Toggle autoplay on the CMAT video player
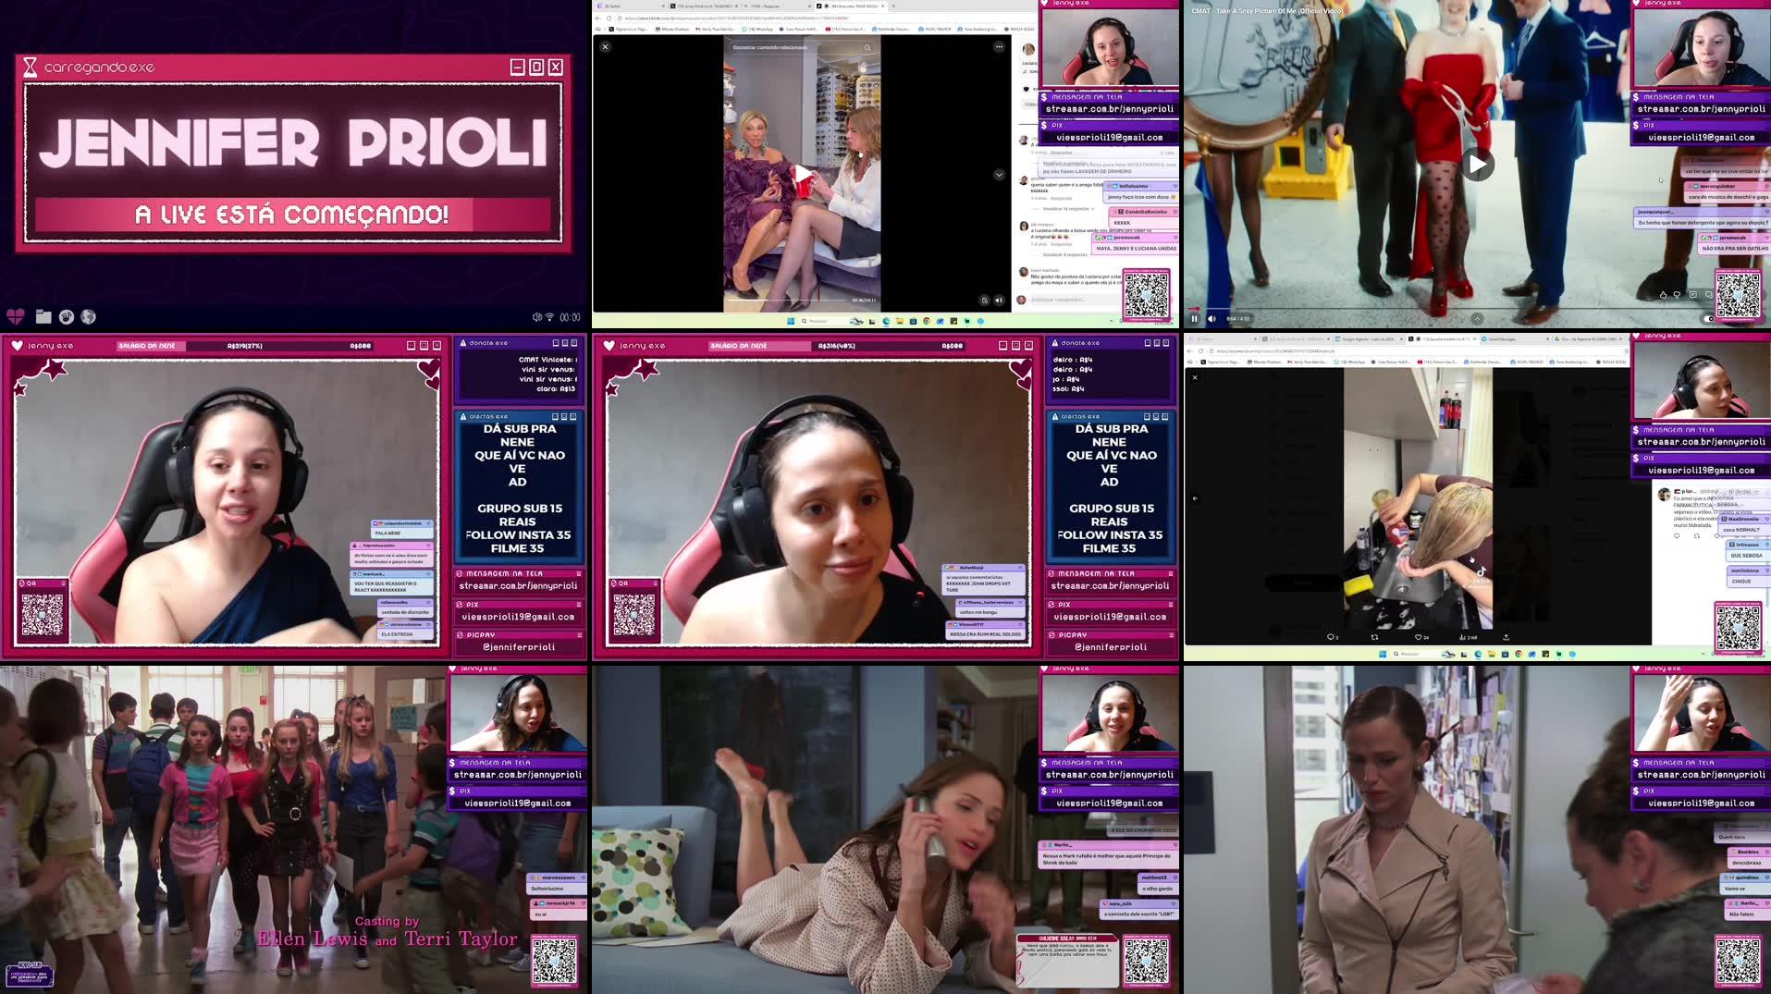This screenshot has width=1771, height=994. [1708, 319]
